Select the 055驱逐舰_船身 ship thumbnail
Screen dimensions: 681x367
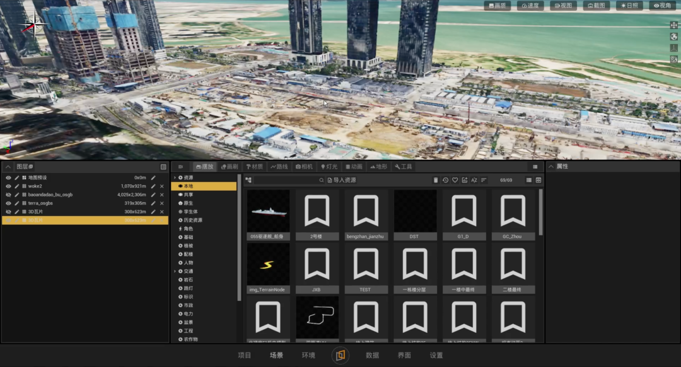pos(268,215)
